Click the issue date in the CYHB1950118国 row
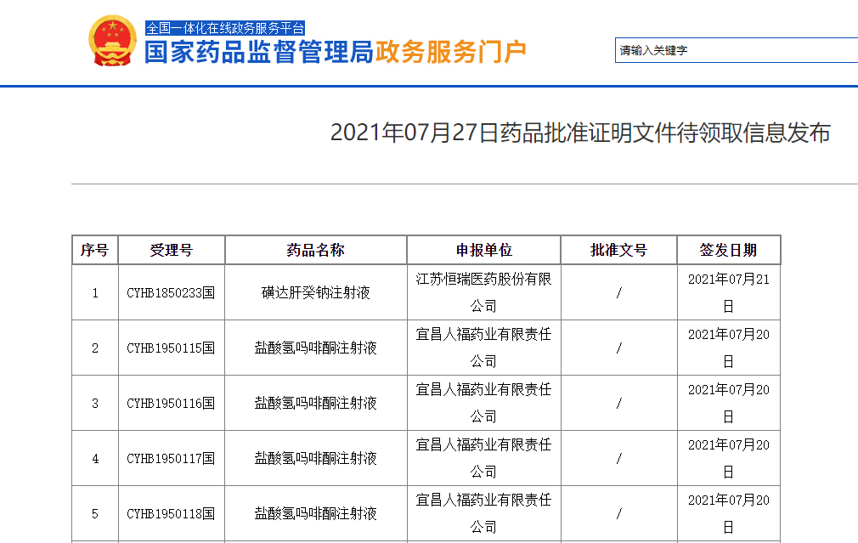The width and height of the screenshot is (858, 543). pos(728,514)
